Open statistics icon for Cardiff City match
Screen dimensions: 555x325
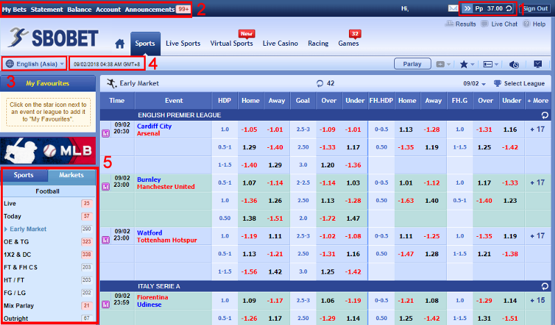coord(105,133)
